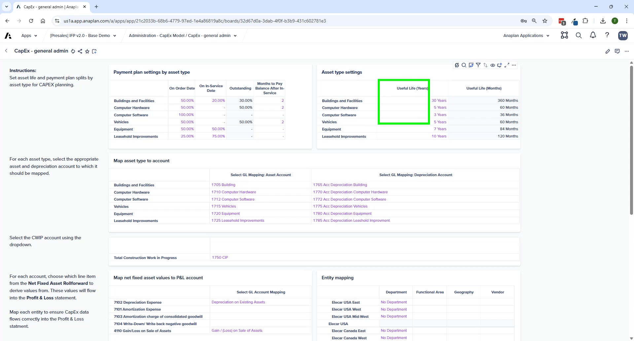Screen dimensions: 634x341
Task: Open the search within Asset type settings card
Action: click(464, 65)
